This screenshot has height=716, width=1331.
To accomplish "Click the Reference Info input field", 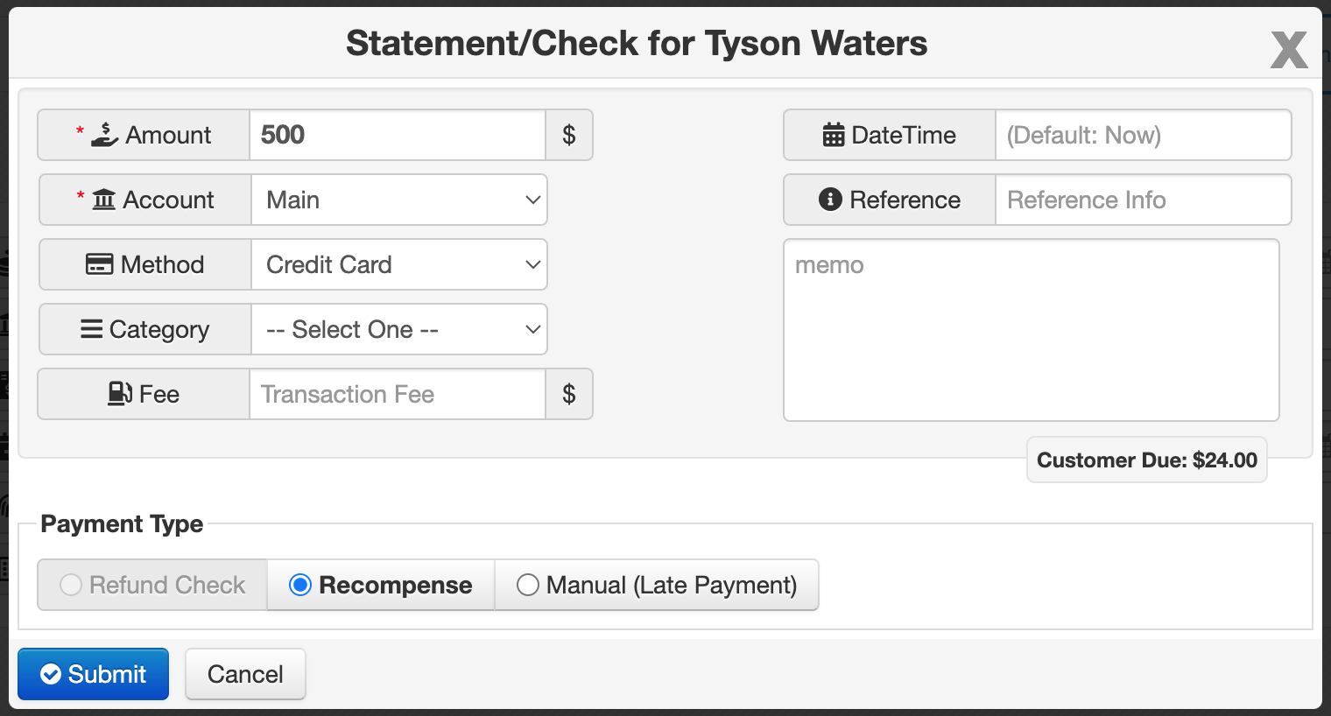I will (1143, 200).
